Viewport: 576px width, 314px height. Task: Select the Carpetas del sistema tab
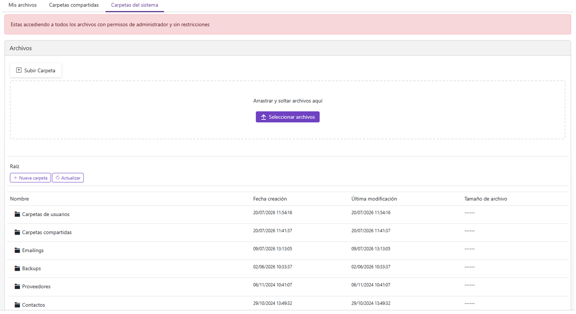(135, 5)
